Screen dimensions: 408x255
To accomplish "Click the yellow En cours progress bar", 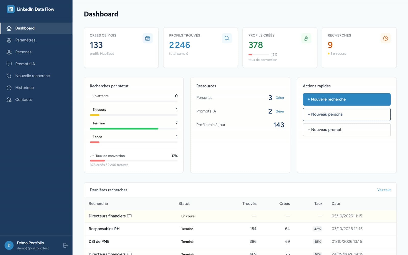I will tap(95, 115).
